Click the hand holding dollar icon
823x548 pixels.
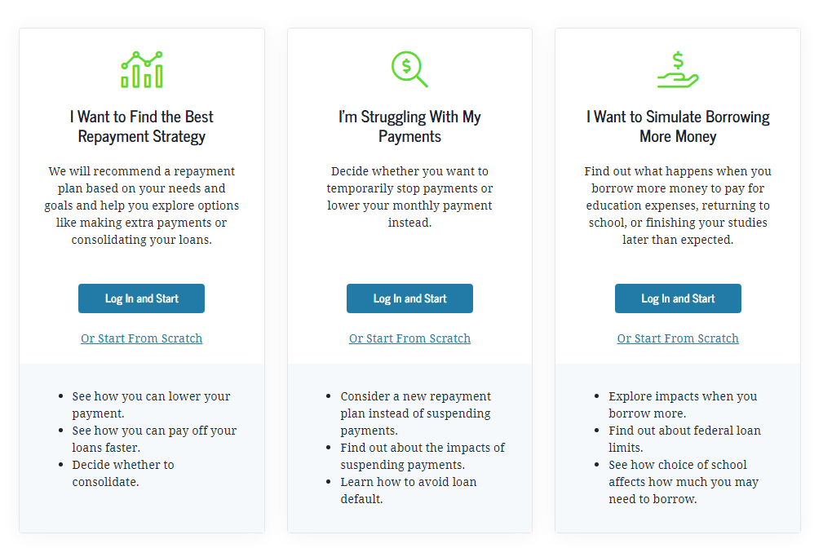pyautogui.click(x=678, y=70)
